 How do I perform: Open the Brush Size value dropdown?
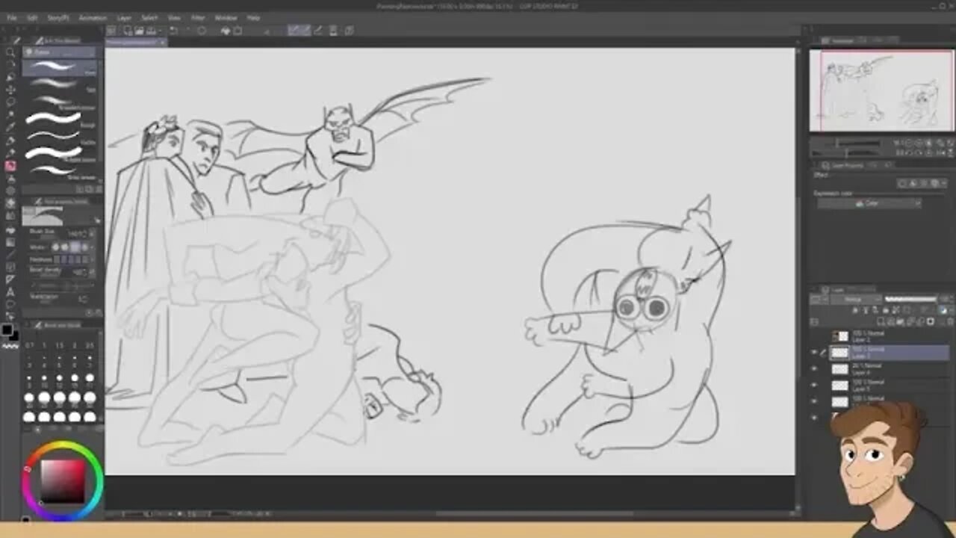coord(91,234)
